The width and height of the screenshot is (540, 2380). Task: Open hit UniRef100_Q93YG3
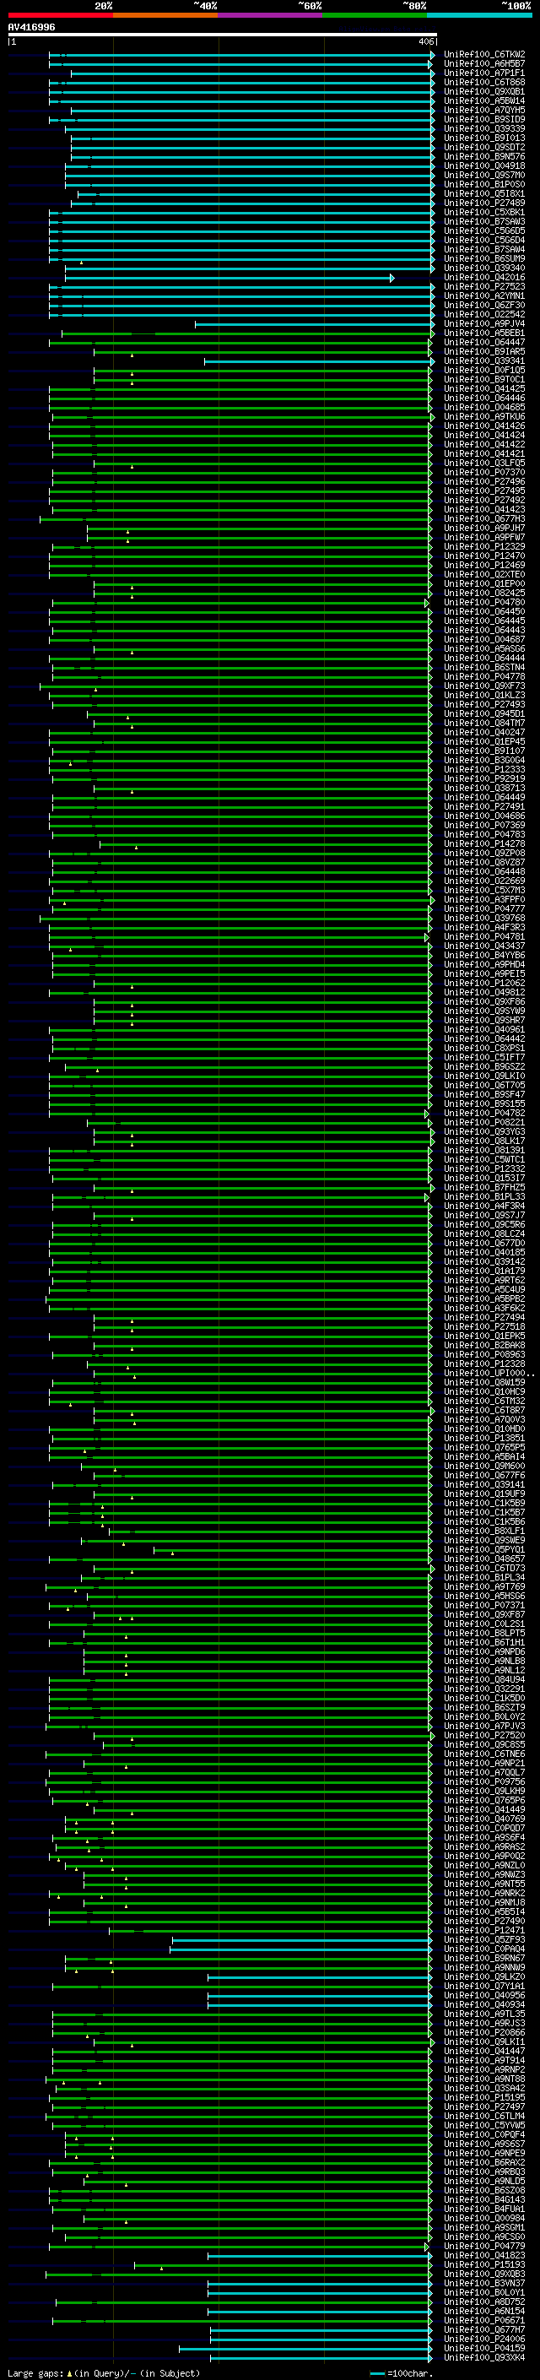pos(484,1132)
